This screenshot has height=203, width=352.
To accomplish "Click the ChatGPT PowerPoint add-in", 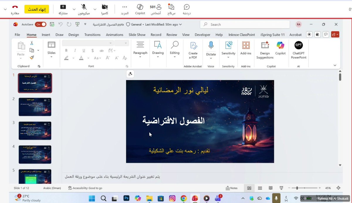I will click(299, 50).
